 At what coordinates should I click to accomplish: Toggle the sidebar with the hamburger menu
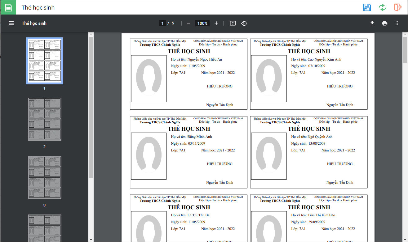tap(11, 23)
